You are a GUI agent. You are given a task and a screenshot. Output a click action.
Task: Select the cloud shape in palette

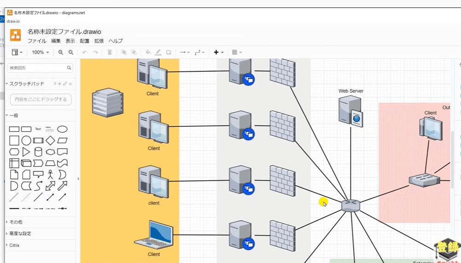pyautogui.click(x=50, y=152)
